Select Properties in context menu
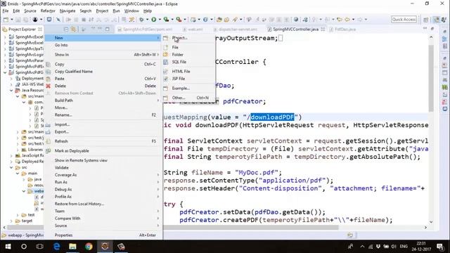The height and width of the screenshot is (253, 450). (103, 235)
